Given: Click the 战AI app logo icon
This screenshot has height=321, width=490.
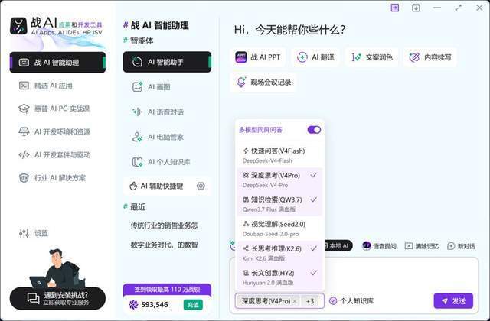Looking at the screenshot, I should (x=18, y=26).
